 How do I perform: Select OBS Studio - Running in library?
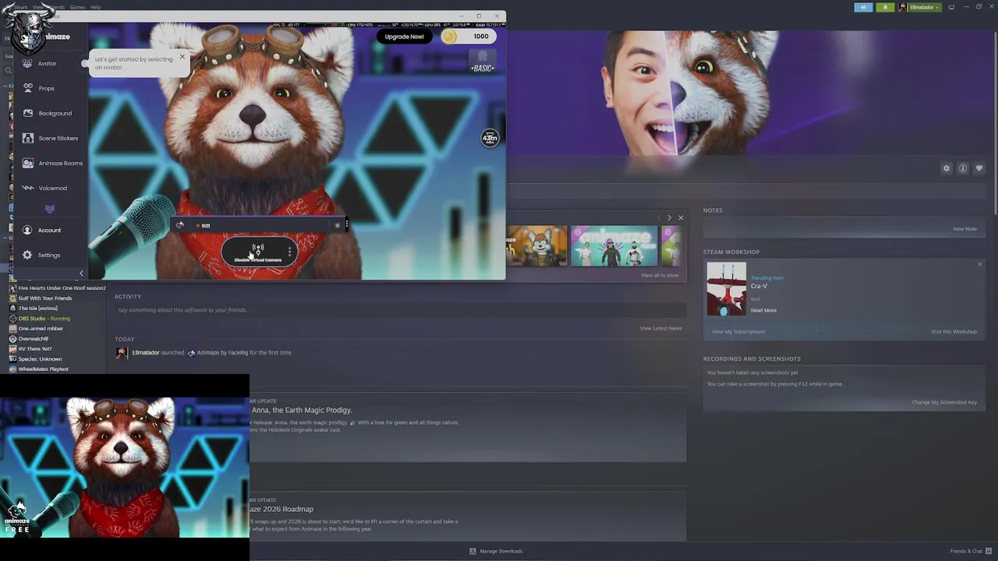[44, 319]
